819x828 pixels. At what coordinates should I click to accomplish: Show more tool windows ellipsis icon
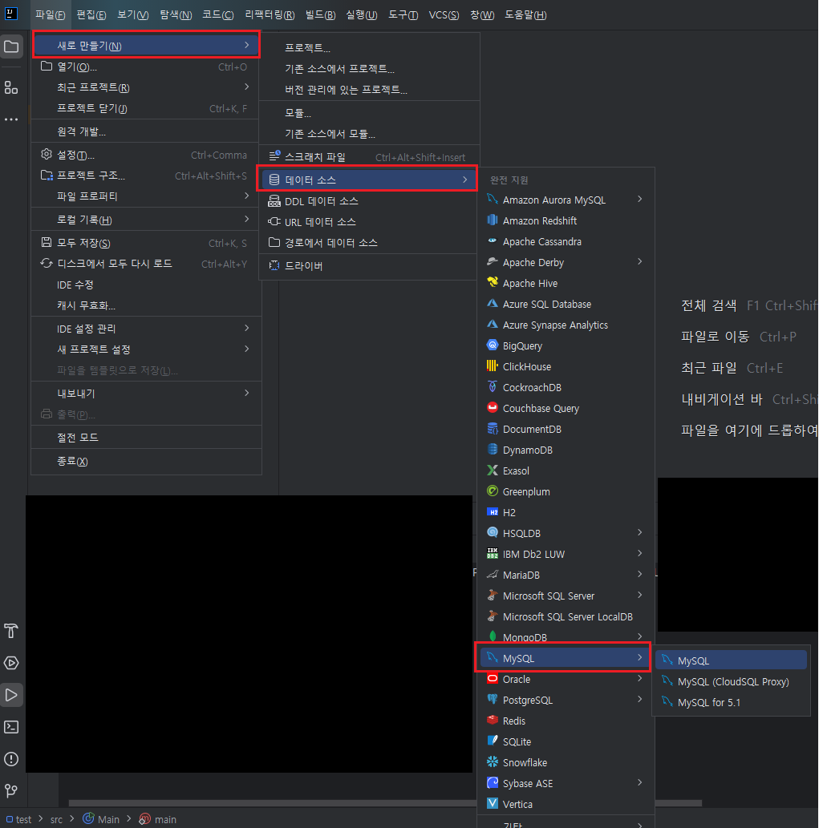[11, 119]
